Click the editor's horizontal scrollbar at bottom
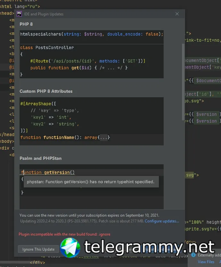Image resolution: width=221 pixels, height=267 pixels. coord(15,262)
